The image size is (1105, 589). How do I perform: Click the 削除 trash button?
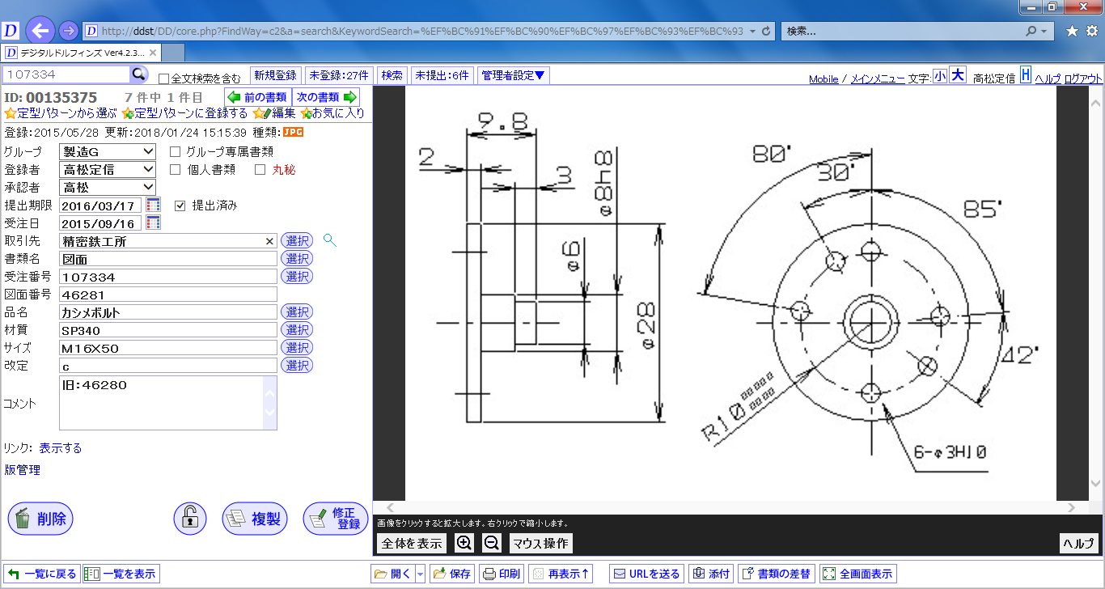coord(40,519)
